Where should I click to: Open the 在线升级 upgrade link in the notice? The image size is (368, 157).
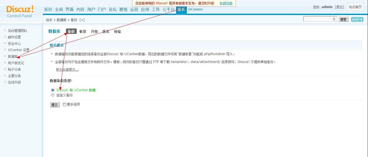click(x=226, y=3)
